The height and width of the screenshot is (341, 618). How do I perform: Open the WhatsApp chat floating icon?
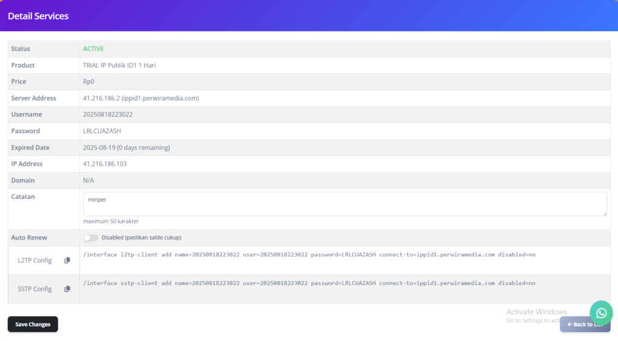tap(601, 313)
